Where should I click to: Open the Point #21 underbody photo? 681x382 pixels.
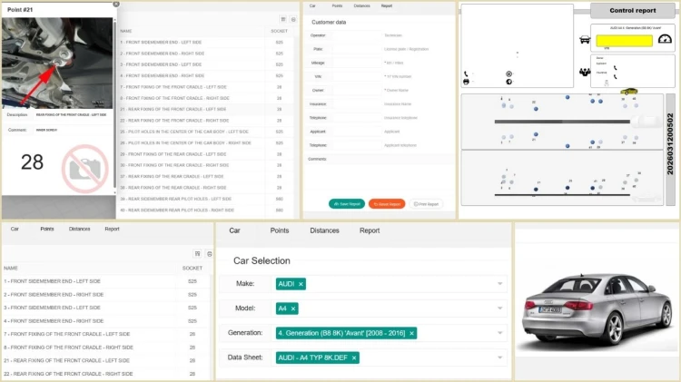[x=57, y=63]
